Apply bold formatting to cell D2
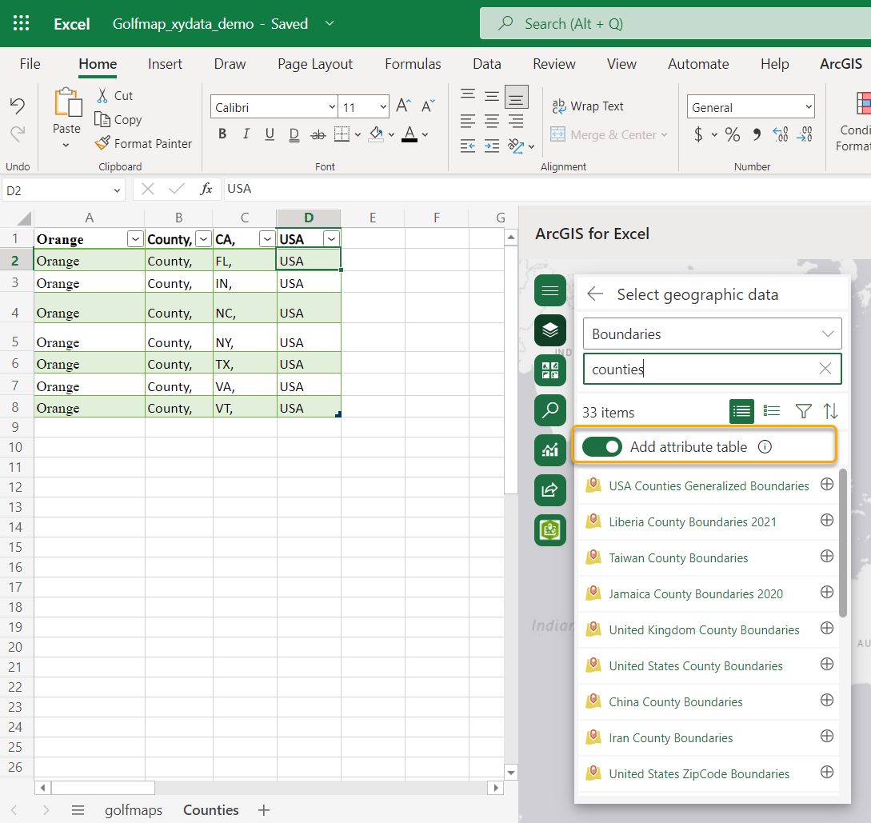Image resolution: width=871 pixels, height=823 pixels. [222, 134]
